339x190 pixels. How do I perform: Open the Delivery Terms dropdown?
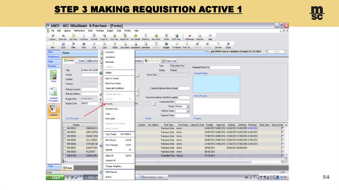tap(188, 111)
